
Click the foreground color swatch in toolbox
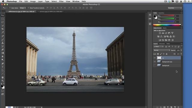pyautogui.click(x=2, y=86)
